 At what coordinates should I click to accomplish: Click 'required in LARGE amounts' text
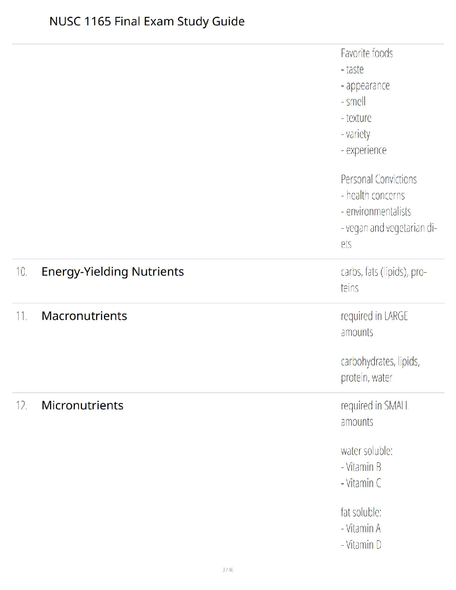(374, 324)
